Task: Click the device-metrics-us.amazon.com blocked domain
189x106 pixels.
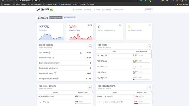Action: click(x=109, y=102)
